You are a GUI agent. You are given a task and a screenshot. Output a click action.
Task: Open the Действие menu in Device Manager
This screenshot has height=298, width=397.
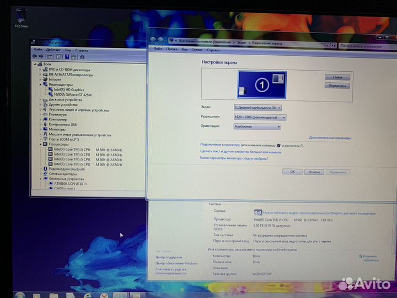[53, 50]
